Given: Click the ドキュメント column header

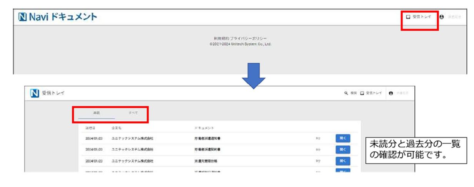Looking at the screenshot, I should (204, 127).
